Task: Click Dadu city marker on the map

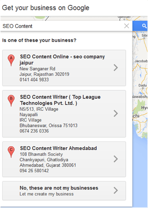Action: click(143, 88)
